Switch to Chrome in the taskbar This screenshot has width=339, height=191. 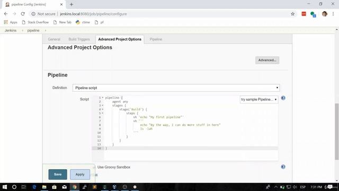pos(74,187)
